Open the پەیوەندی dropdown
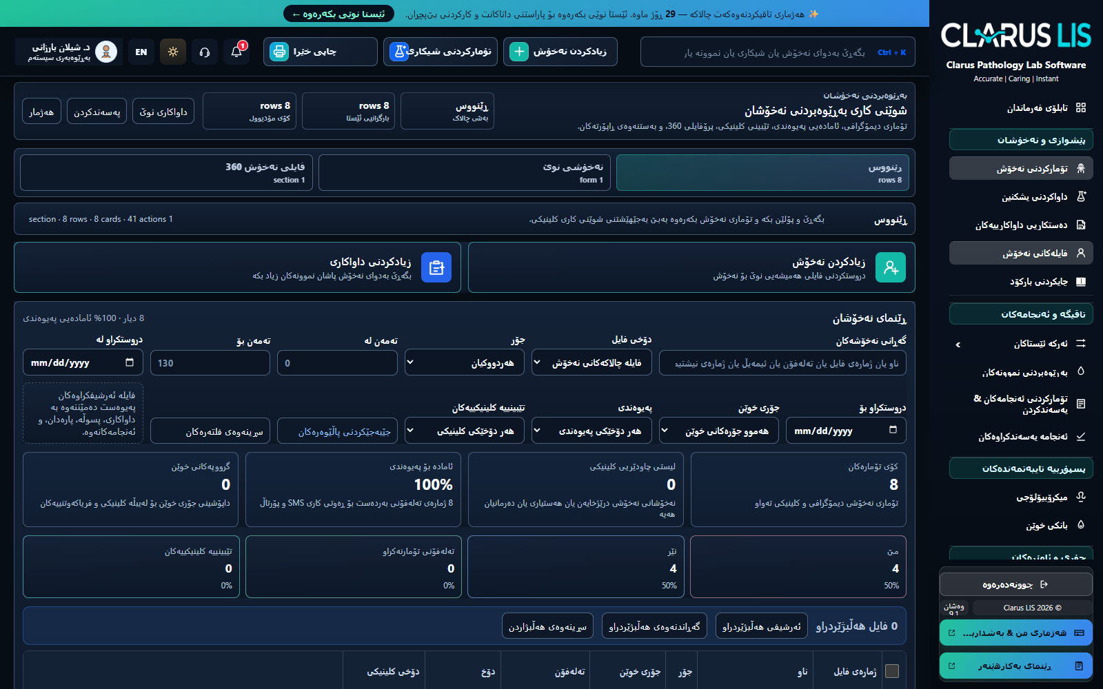 pos(592,431)
